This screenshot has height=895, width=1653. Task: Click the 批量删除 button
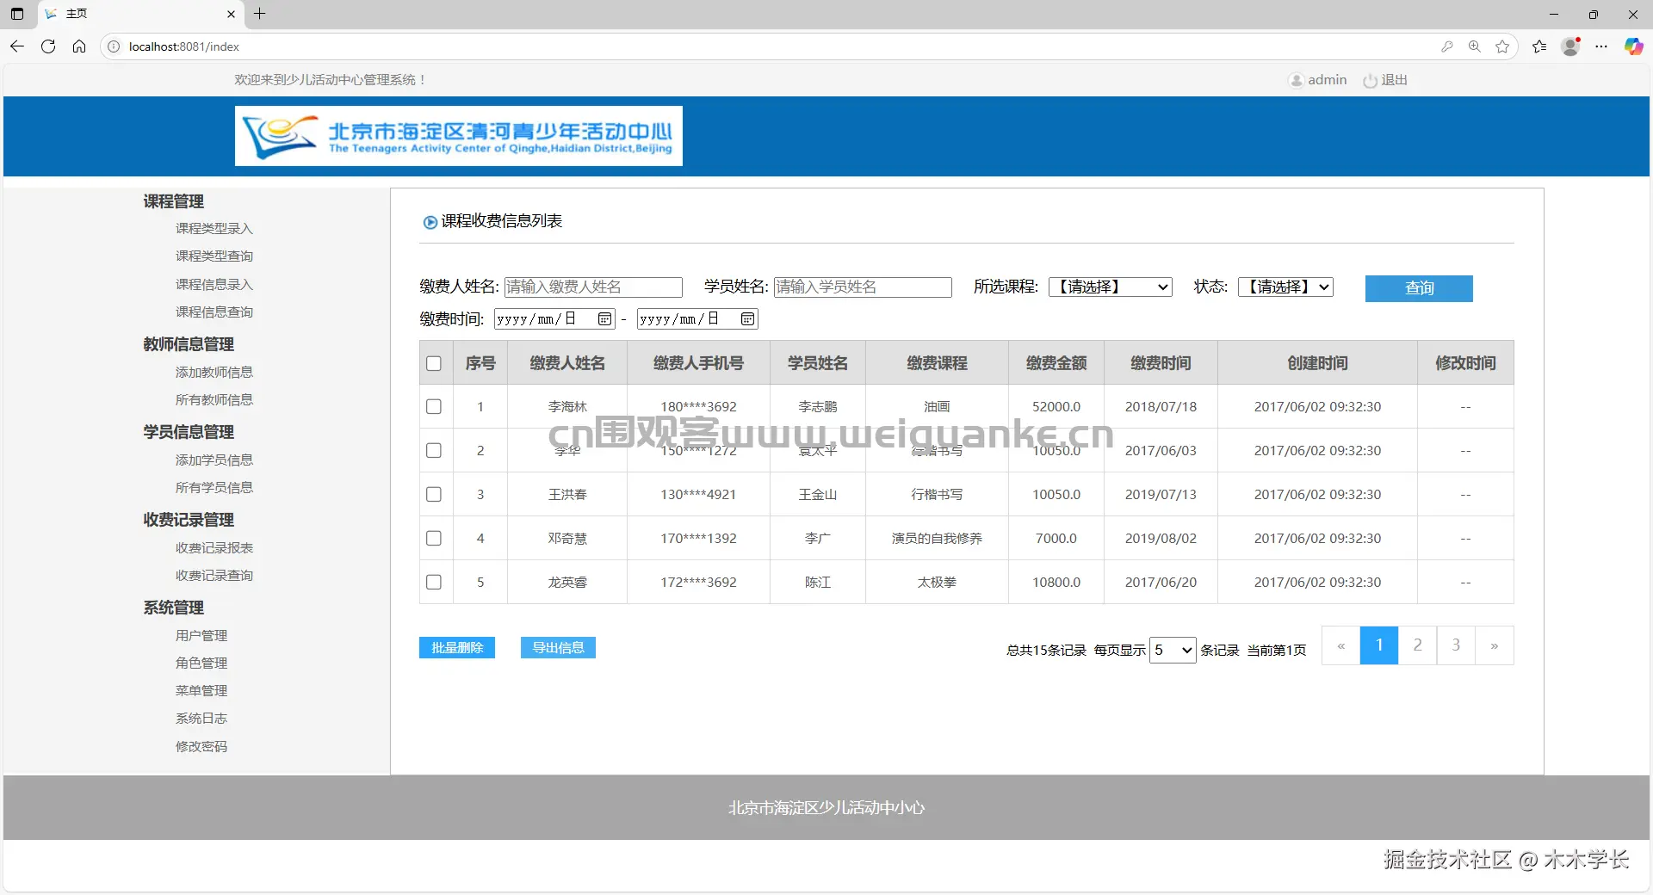click(457, 647)
